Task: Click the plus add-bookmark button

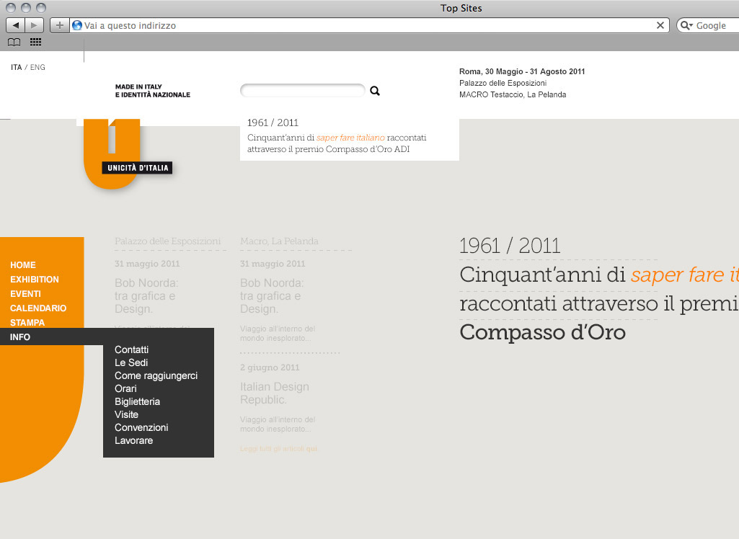Action: (59, 25)
